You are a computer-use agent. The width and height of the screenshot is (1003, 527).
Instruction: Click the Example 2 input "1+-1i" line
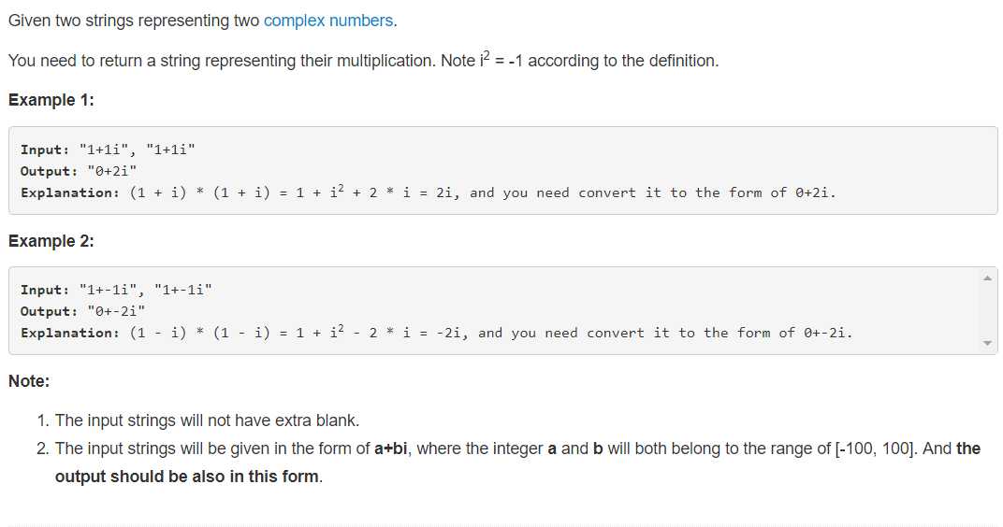coord(116,290)
